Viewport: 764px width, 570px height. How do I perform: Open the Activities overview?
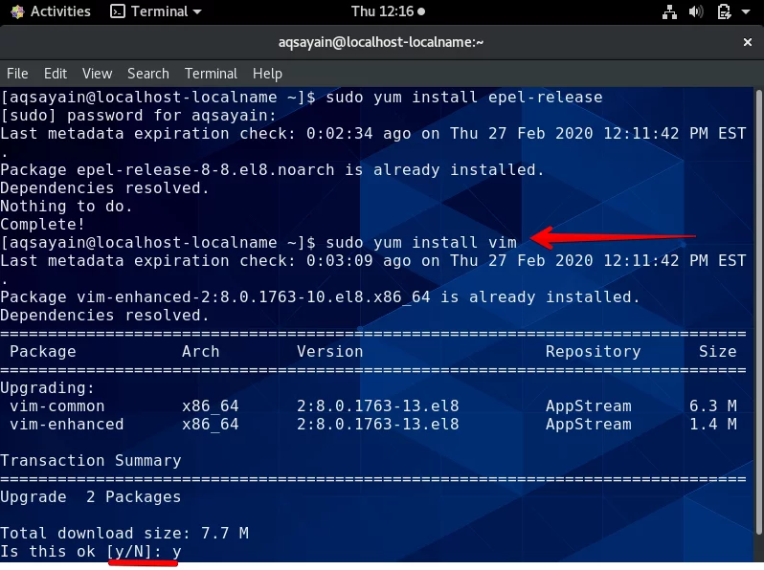coord(51,11)
